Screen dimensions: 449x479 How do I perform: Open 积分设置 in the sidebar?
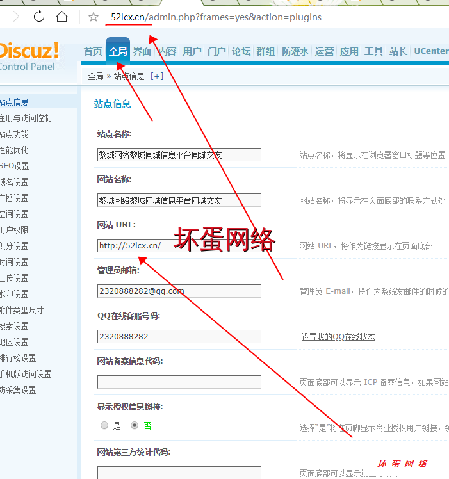(14, 246)
